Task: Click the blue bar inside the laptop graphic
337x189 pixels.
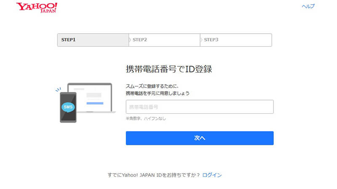Action: coord(95,103)
